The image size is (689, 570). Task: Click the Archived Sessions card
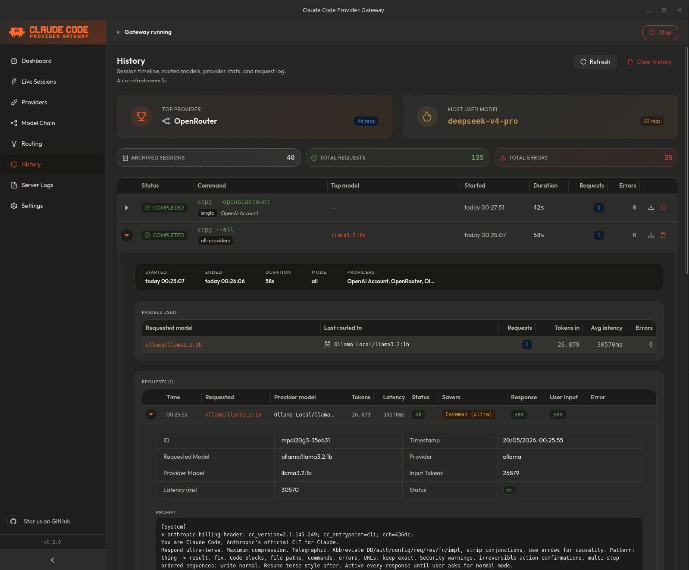(x=209, y=158)
